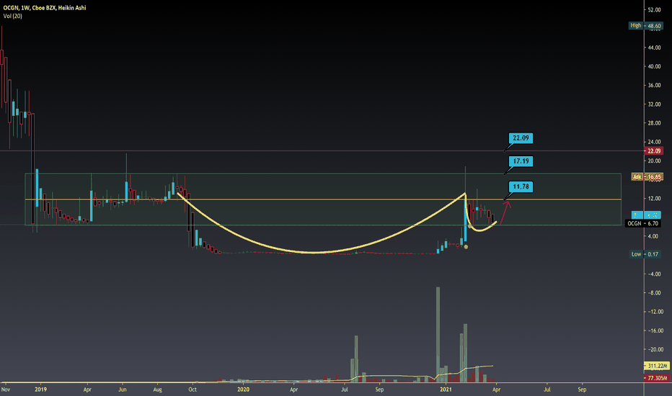672x396 pixels.
Task: Click the 40.00 price scale label
Action: (x=655, y=66)
